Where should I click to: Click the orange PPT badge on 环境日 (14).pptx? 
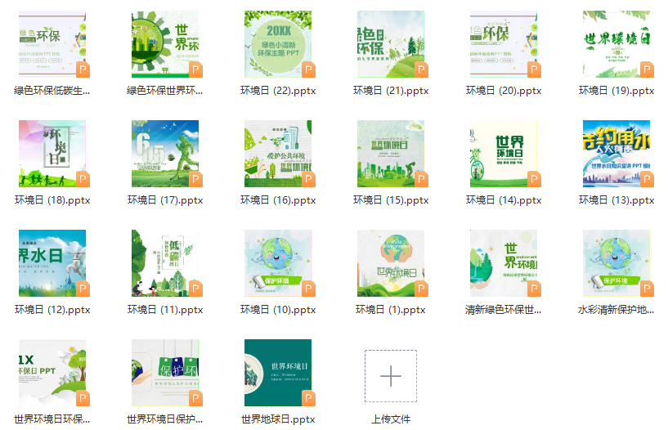[534, 179]
